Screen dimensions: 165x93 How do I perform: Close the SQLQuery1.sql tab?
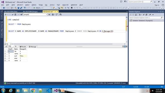coord(57,11)
